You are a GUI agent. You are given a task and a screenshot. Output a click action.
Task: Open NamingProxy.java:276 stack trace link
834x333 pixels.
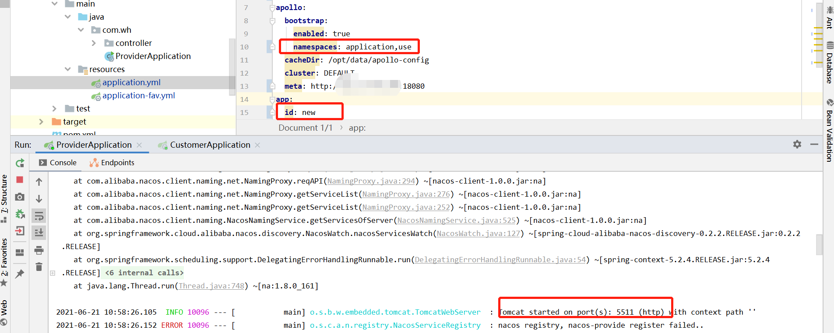406,194
